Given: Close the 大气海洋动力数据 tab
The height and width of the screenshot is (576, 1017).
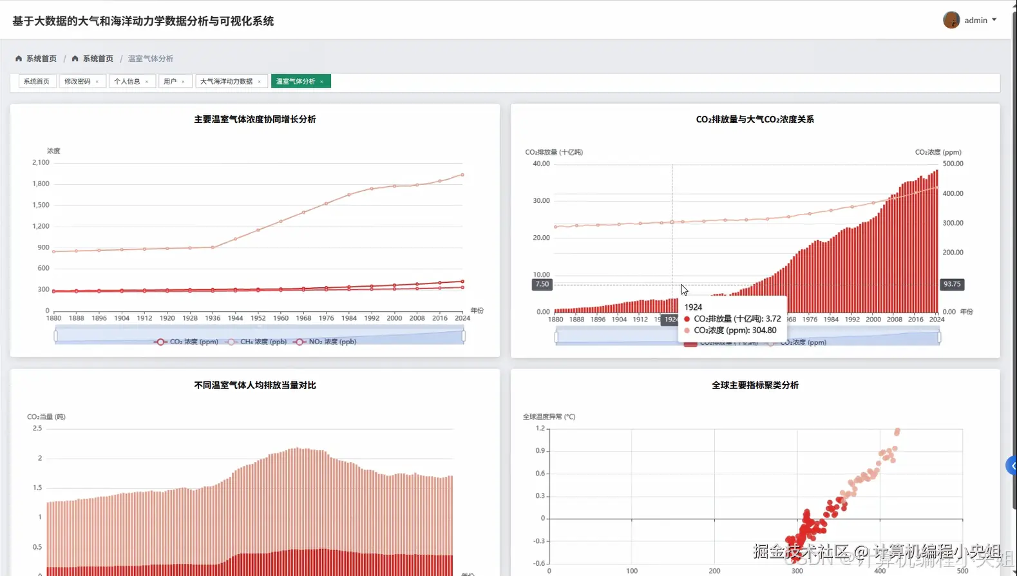Looking at the screenshot, I should click(x=260, y=82).
